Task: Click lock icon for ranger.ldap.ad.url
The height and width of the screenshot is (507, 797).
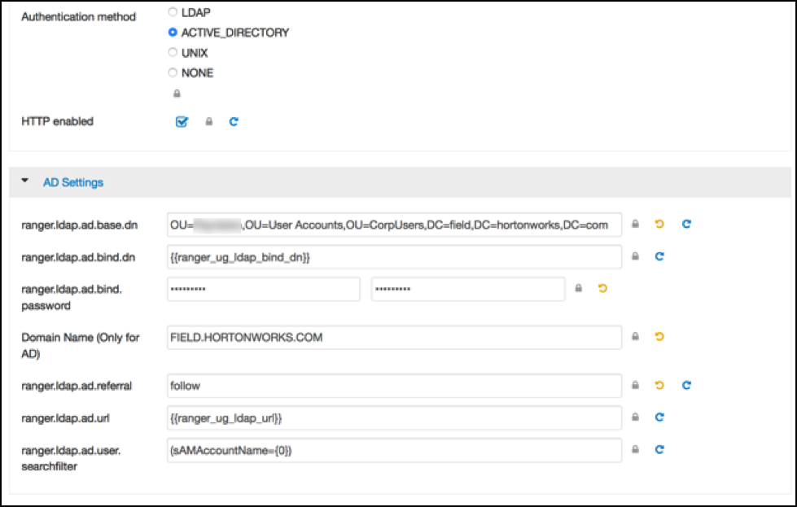Action: (636, 417)
